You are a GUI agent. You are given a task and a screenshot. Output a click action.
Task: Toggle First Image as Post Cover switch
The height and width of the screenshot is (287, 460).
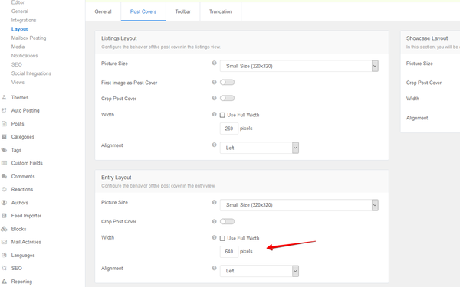(228, 83)
